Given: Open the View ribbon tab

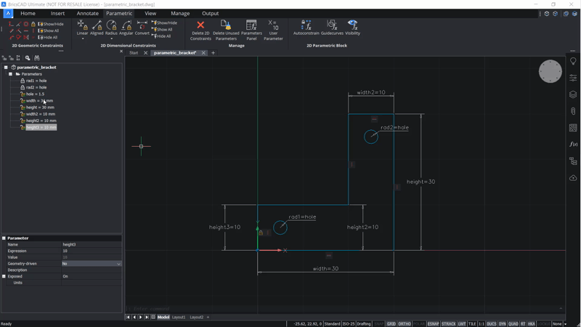Looking at the screenshot, I should (150, 13).
